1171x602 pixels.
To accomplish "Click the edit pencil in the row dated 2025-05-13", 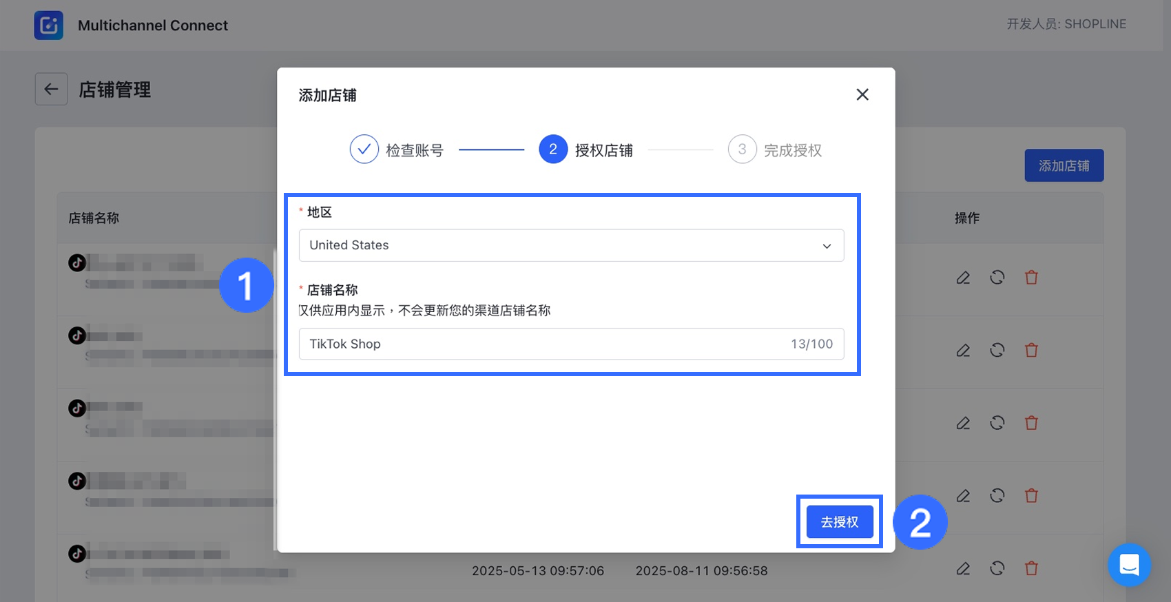I will [x=963, y=568].
